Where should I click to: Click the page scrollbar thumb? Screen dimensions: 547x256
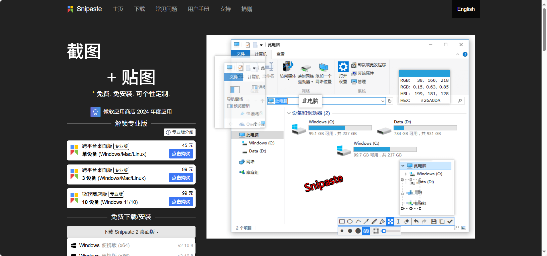coord(544,29)
